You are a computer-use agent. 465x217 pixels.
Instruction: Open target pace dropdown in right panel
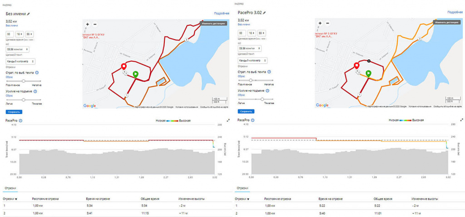click(249, 48)
